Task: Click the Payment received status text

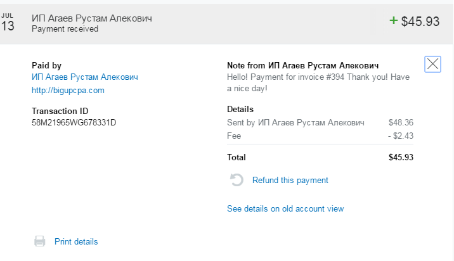Action: click(65, 29)
